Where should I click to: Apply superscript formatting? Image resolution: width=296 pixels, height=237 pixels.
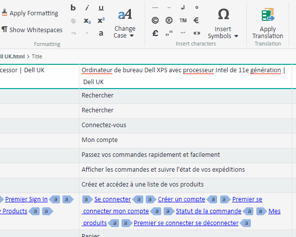tap(101, 20)
